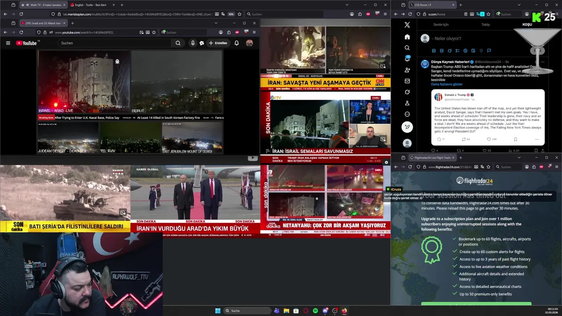This screenshot has width=562, height=316.
Task: Click the TEL AVIV camera feed
Action: tap(130, 138)
